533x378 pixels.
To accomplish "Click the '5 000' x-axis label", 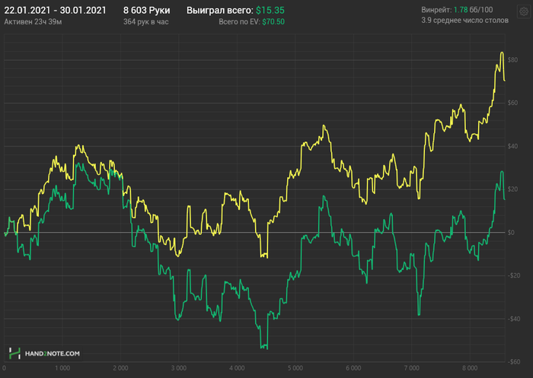I will point(295,368).
